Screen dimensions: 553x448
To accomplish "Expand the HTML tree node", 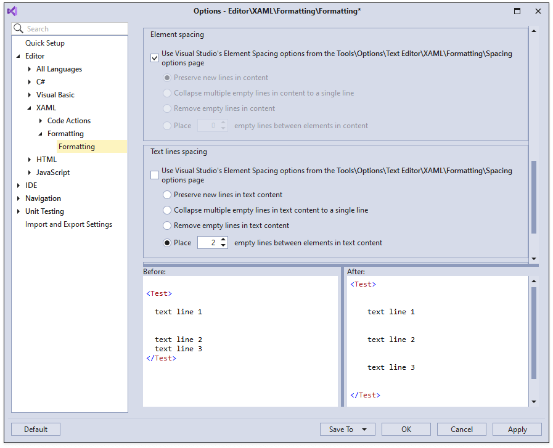I will pyautogui.click(x=30, y=159).
